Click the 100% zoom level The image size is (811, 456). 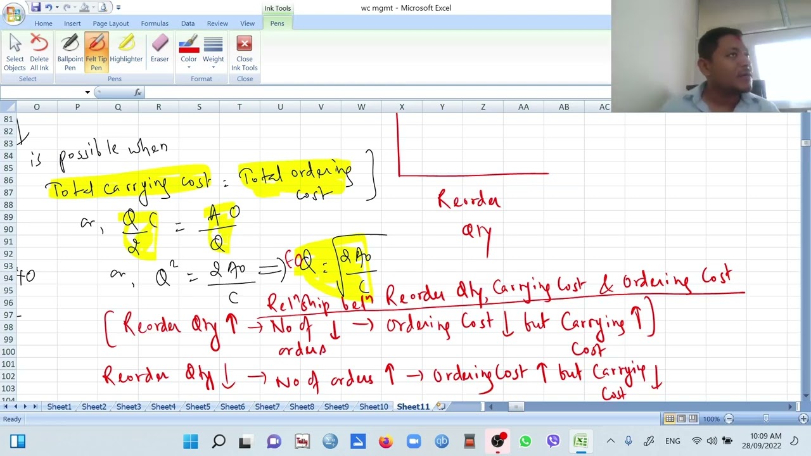point(711,419)
